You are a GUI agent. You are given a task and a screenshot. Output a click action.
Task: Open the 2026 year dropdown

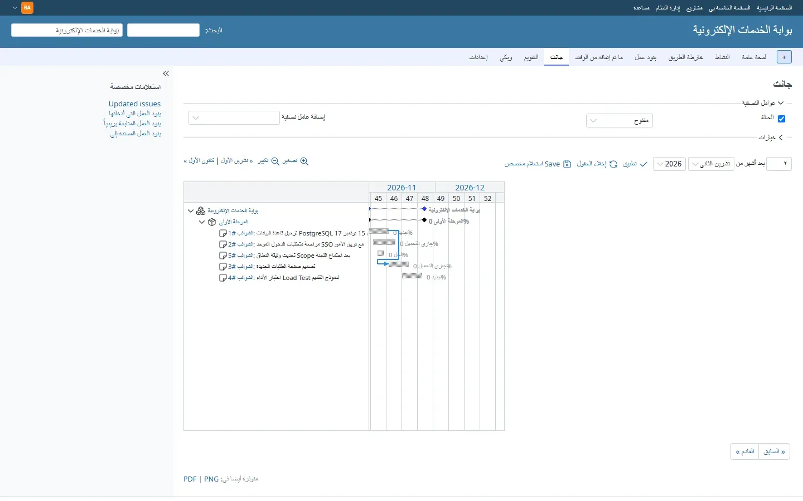pos(669,164)
